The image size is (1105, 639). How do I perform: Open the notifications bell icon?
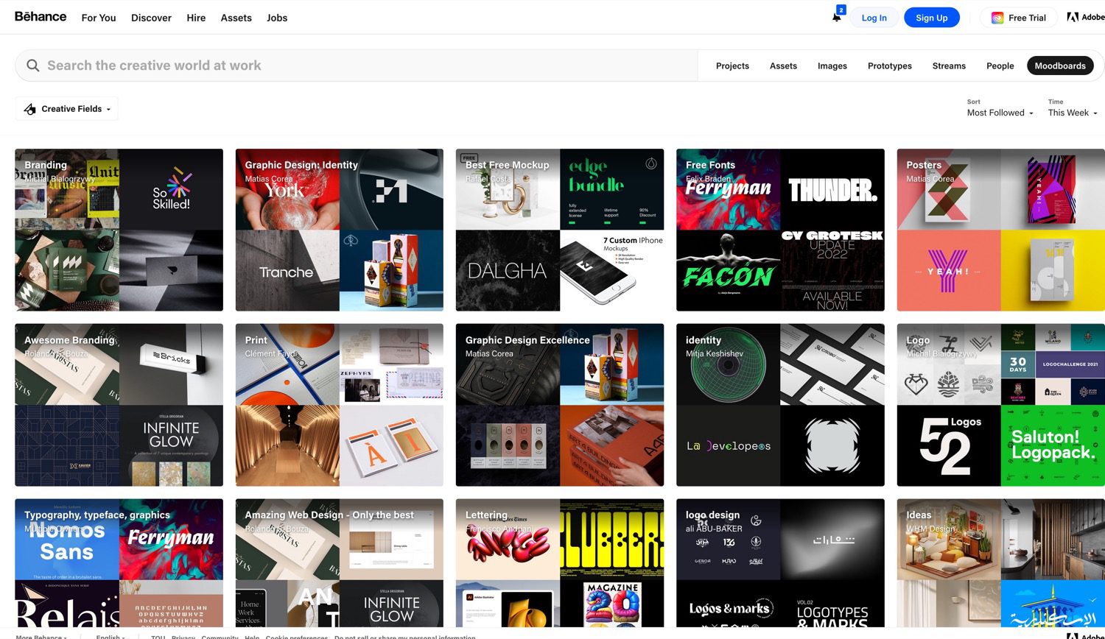838,17
